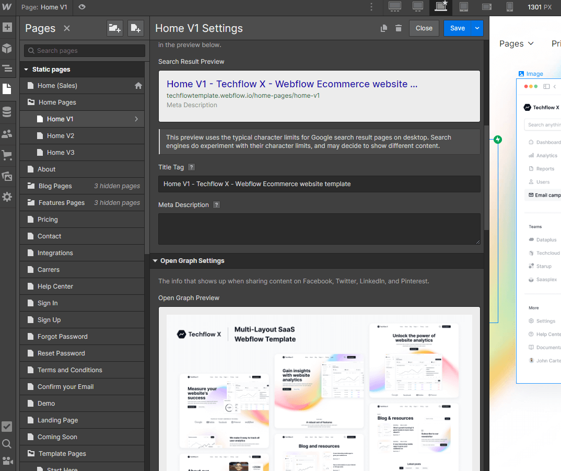Close the Home V1 Settings panel
The image size is (561, 471).
424,28
